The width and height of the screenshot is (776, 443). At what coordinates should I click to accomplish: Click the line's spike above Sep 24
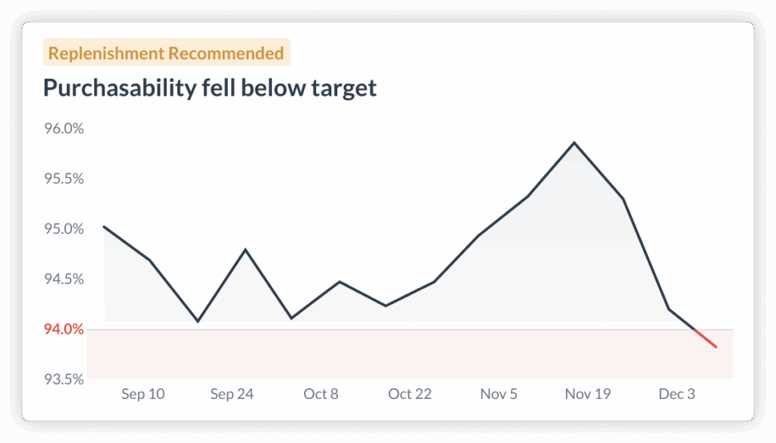pyautogui.click(x=246, y=250)
